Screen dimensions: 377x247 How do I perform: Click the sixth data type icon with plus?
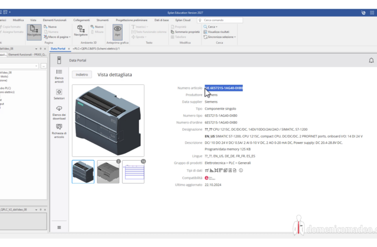point(230,170)
